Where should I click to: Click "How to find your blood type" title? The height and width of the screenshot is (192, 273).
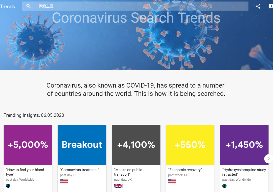[x=25, y=172]
